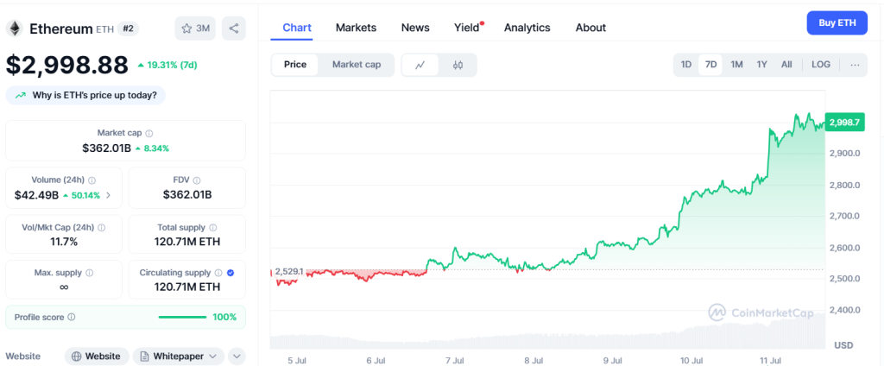Switch to the Markets tab
The width and height of the screenshot is (884, 366).
point(356,28)
